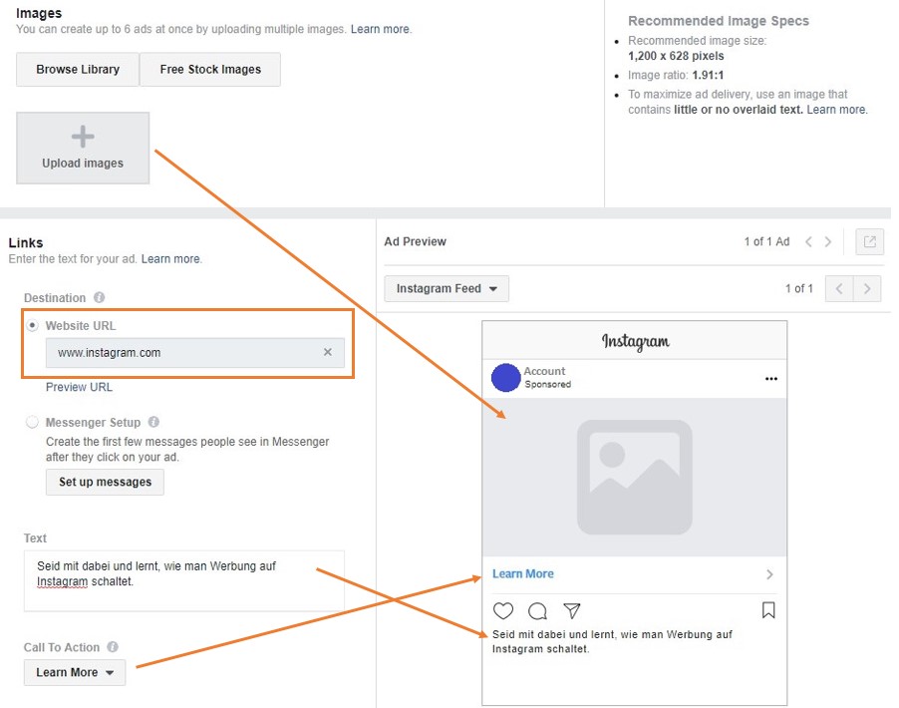Click the share paper-plane icon
The image size is (899, 708).
point(572,610)
